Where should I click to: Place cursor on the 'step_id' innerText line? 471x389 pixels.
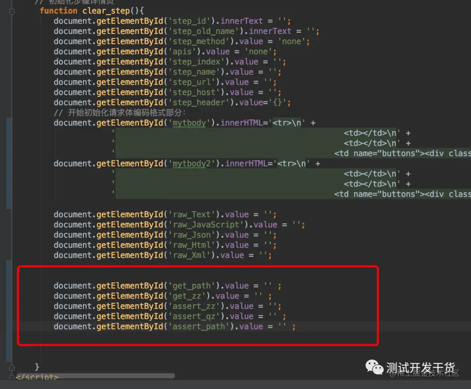pyautogui.click(x=172, y=21)
